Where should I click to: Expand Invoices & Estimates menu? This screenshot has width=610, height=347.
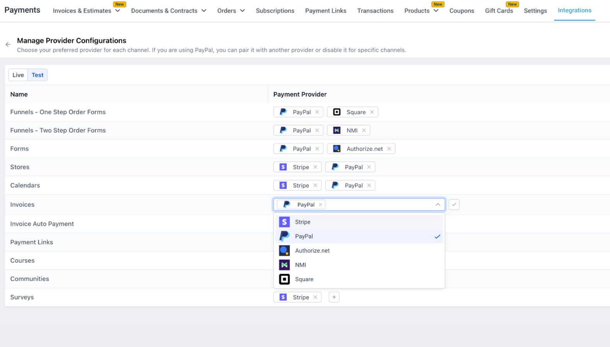pos(87,11)
